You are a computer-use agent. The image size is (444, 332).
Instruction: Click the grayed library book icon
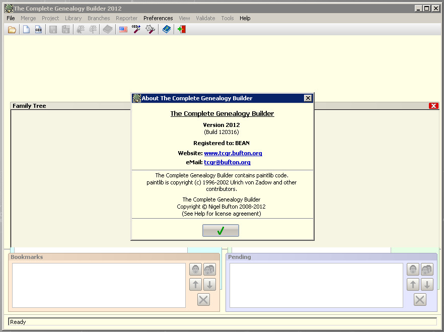(108, 29)
